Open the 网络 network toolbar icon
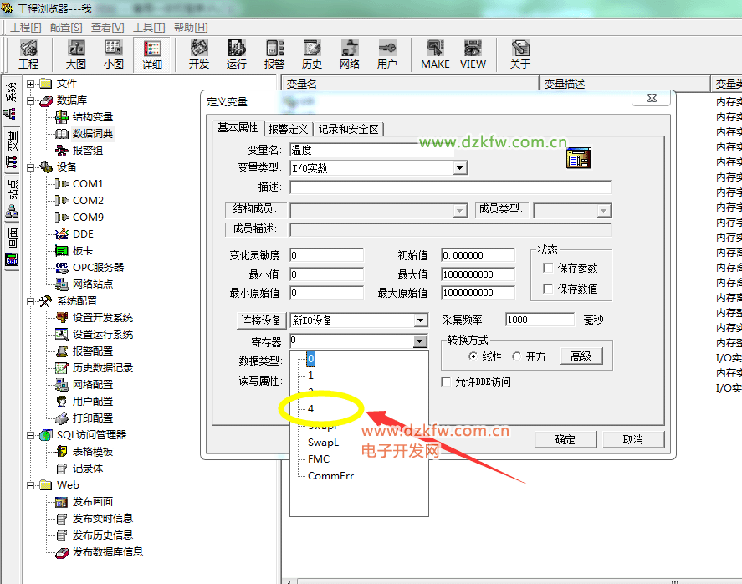Screen dimensions: 742x584 pyautogui.click(x=350, y=54)
